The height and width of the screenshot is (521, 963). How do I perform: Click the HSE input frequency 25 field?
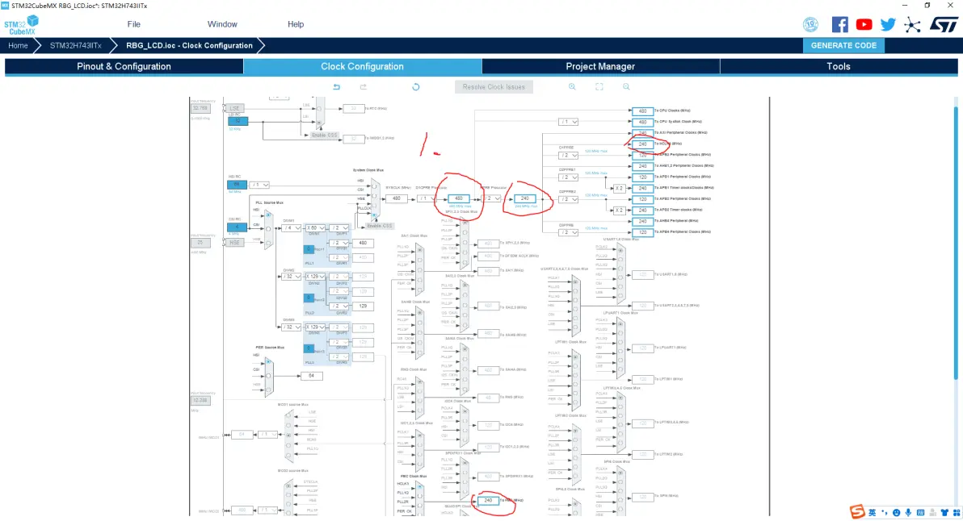(x=200, y=243)
